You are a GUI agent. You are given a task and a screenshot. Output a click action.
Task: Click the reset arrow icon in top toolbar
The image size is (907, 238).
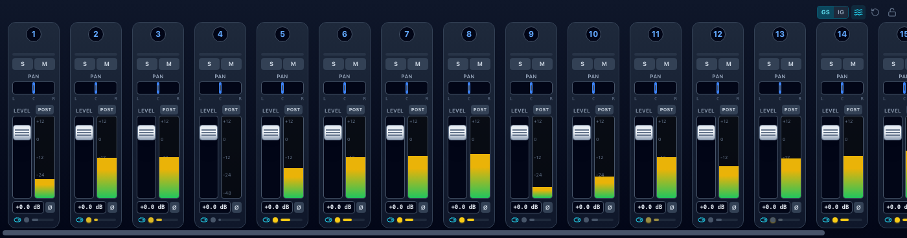pos(875,12)
